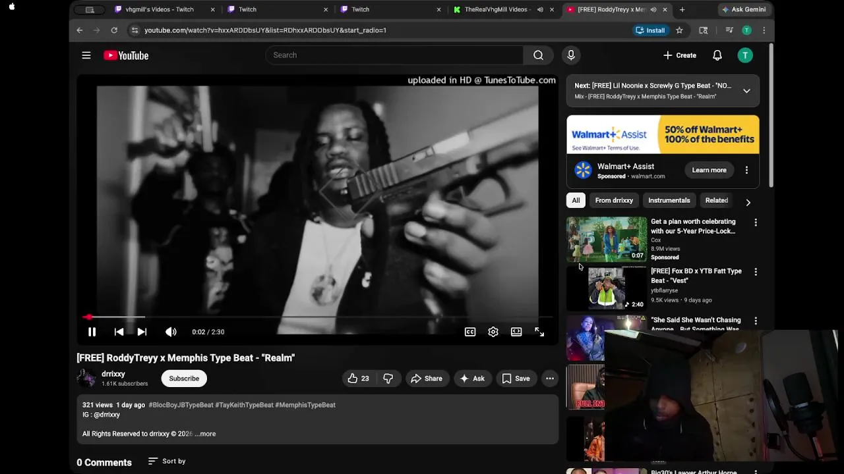Image resolution: width=844 pixels, height=474 pixels.
Task: Open the #TayKeithTypeBeat hashtag
Action: (x=244, y=405)
